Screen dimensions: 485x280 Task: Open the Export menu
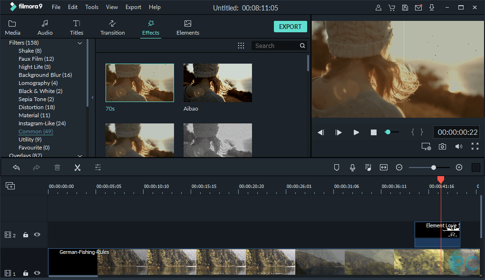tap(133, 7)
